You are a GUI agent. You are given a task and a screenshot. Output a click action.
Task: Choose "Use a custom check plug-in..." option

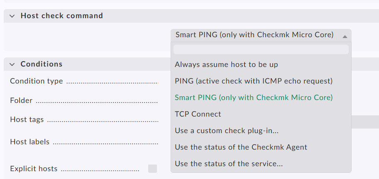pos(227,131)
